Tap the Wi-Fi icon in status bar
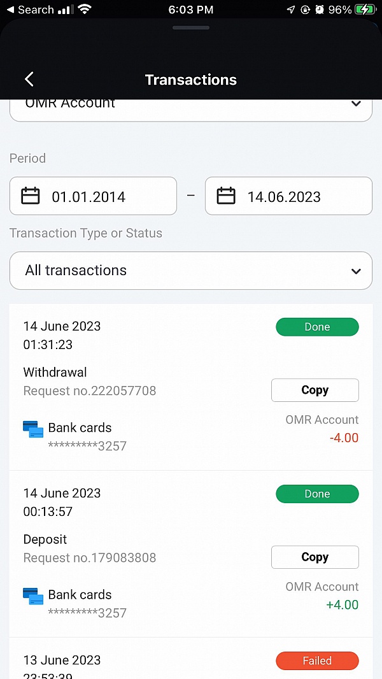This screenshot has width=382, height=679. coord(85,10)
